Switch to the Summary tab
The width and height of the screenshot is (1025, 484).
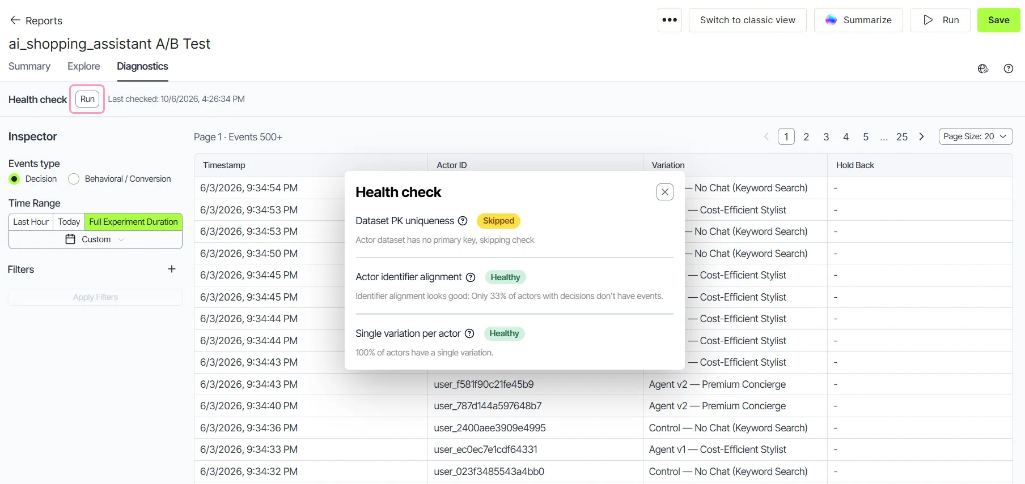29,66
